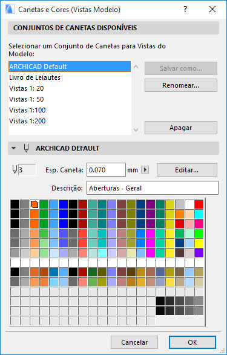The height and width of the screenshot is (355, 227).
Task: Select the Livro de Leiautes pen set
Action: 70,77
